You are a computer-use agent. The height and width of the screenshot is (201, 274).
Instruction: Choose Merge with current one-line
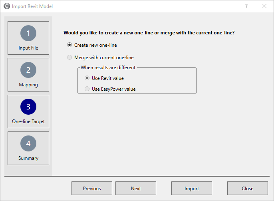click(x=70, y=58)
